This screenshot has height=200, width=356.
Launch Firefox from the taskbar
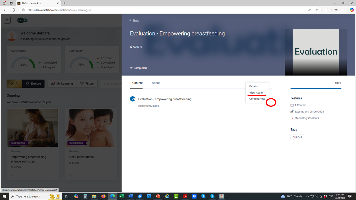coord(103,196)
